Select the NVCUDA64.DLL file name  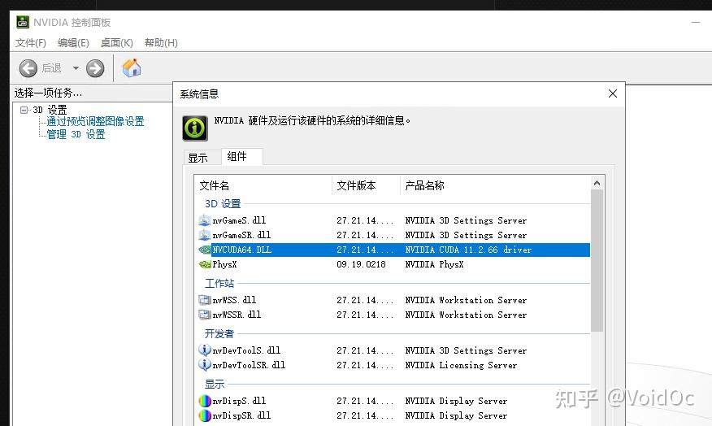[x=242, y=250]
